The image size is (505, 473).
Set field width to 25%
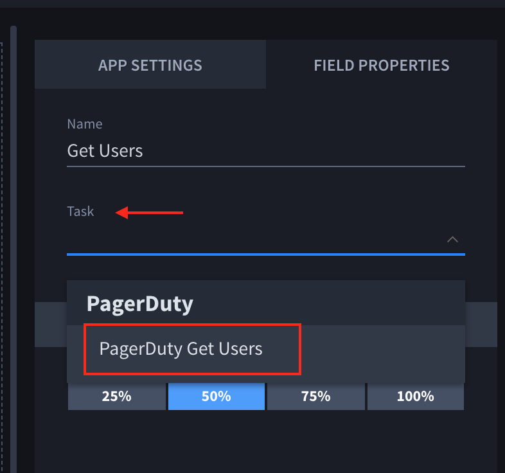click(x=116, y=397)
